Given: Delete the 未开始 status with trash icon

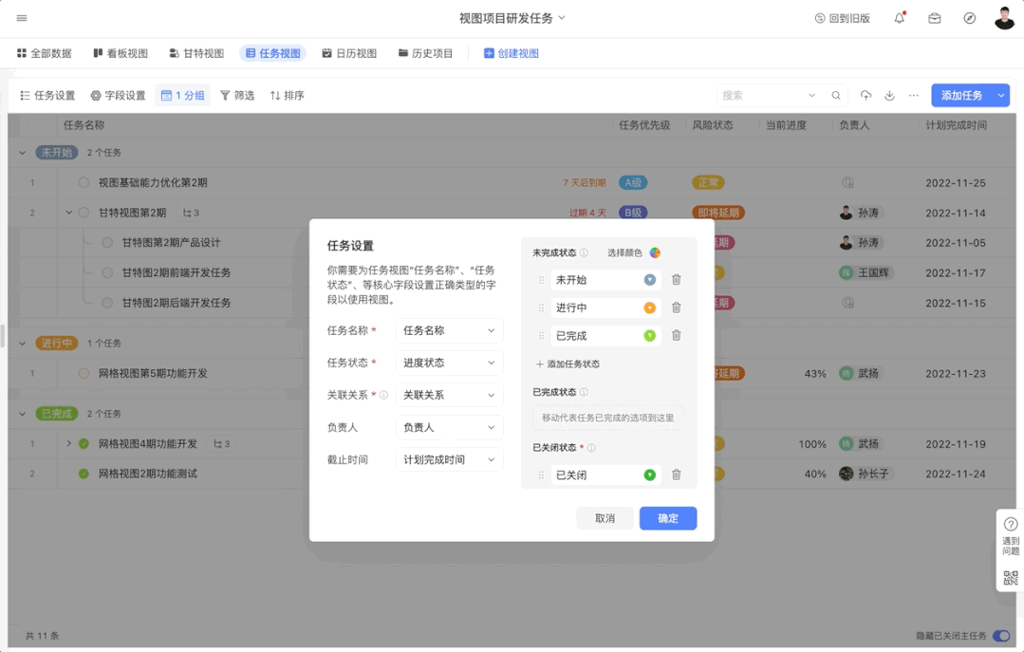Looking at the screenshot, I should 676,280.
